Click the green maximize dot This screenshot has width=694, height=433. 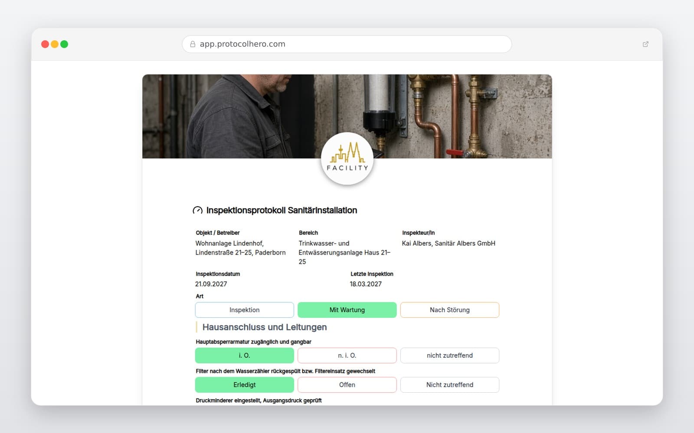(x=64, y=44)
